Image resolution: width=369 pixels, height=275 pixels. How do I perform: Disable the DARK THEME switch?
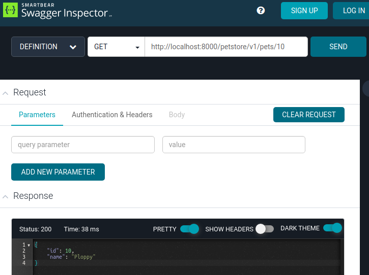pyautogui.click(x=332, y=228)
